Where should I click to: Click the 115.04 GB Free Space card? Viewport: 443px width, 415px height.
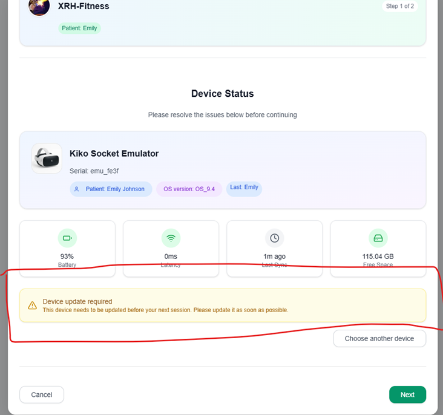coord(378,249)
